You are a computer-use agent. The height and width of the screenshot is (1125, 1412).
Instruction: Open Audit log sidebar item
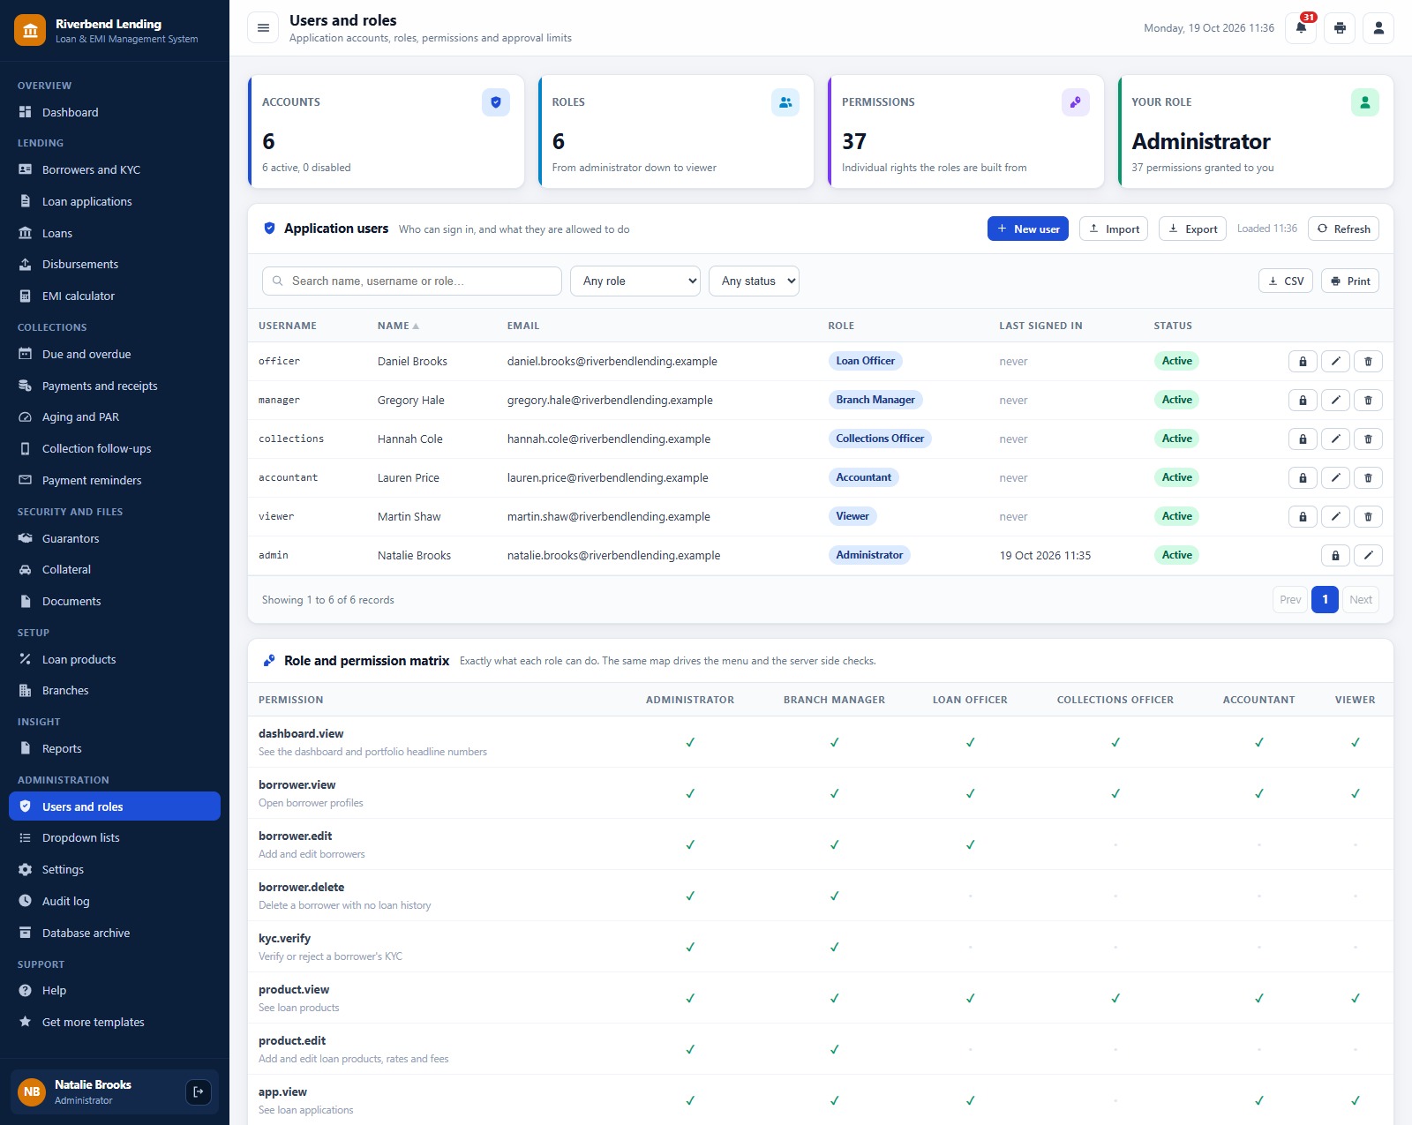pos(115,901)
